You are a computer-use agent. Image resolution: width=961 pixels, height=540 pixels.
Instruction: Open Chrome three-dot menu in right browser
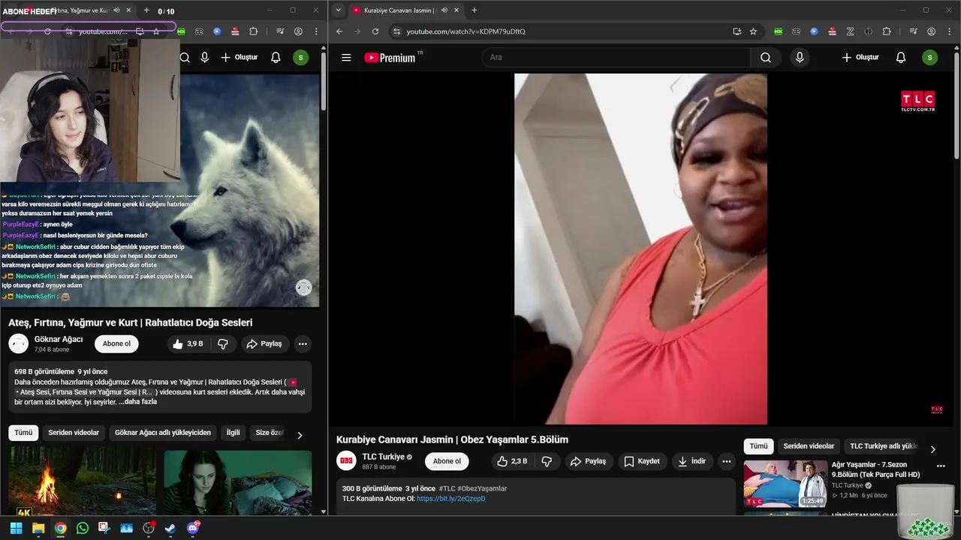click(950, 31)
